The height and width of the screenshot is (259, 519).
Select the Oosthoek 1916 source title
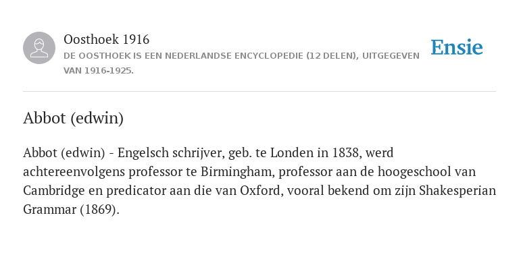(106, 39)
